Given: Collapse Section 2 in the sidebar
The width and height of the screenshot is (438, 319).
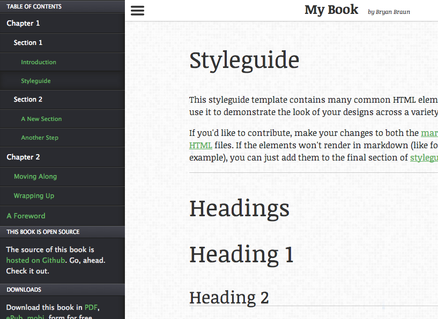Looking at the screenshot, I should coord(27,99).
